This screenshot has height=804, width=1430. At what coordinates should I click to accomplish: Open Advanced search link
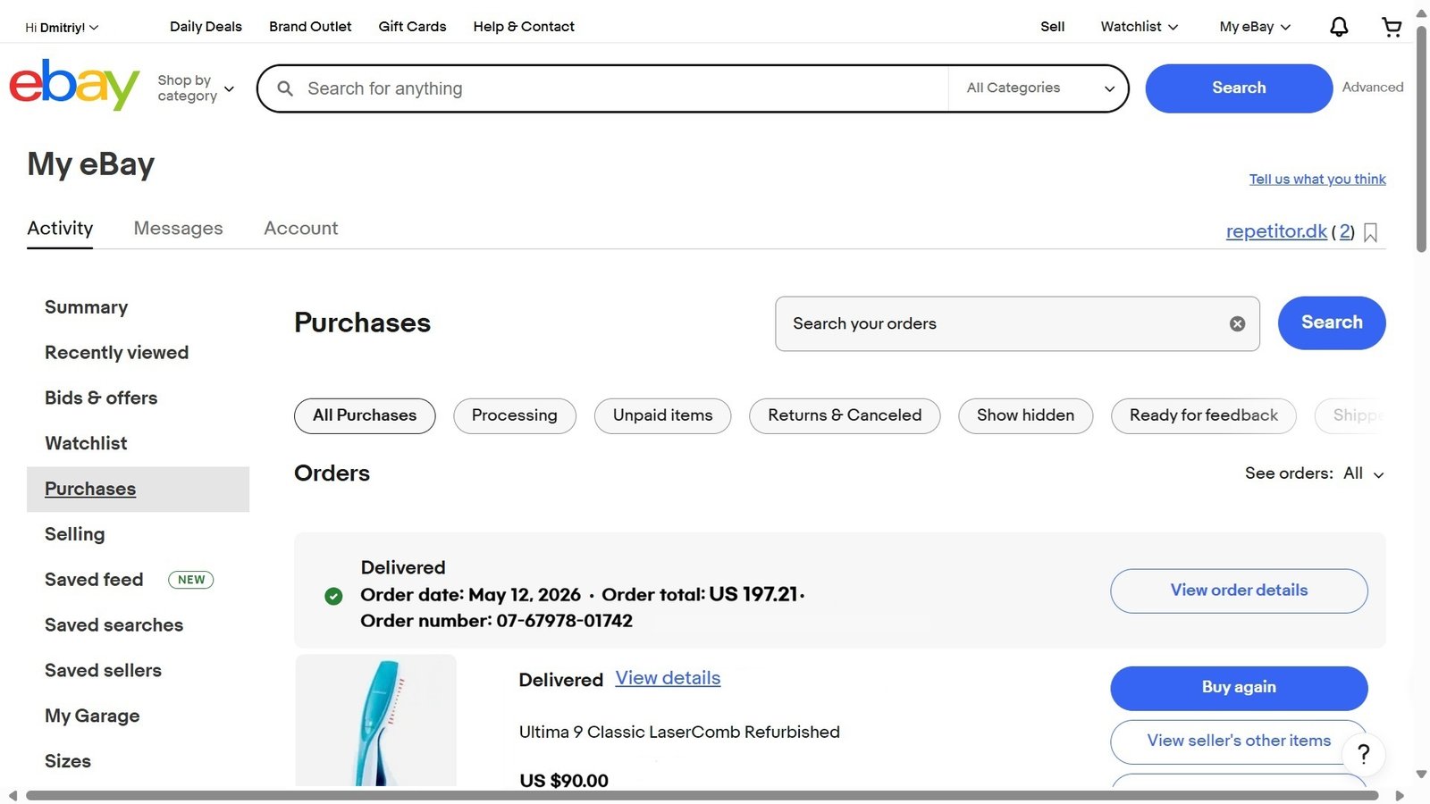click(1372, 88)
